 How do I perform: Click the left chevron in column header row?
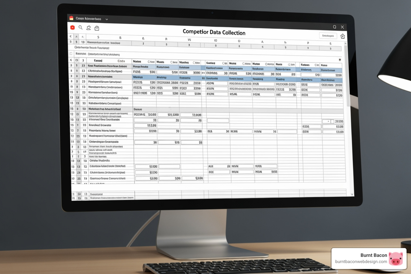click(70, 36)
